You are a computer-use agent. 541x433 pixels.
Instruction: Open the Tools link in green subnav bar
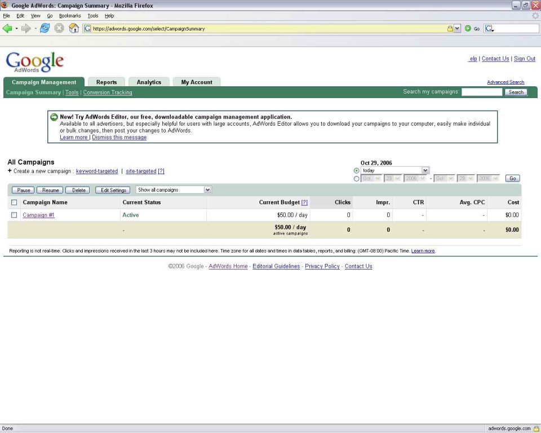tap(72, 92)
